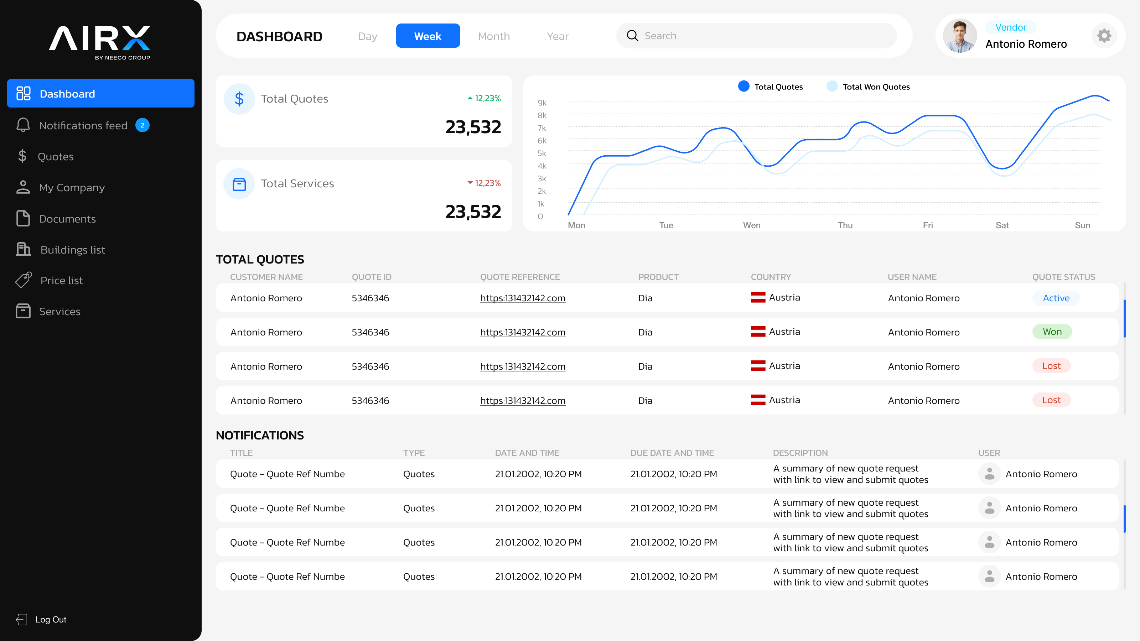Click the Won status badge
This screenshot has height=641, width=1140.
coord(1052,332)
